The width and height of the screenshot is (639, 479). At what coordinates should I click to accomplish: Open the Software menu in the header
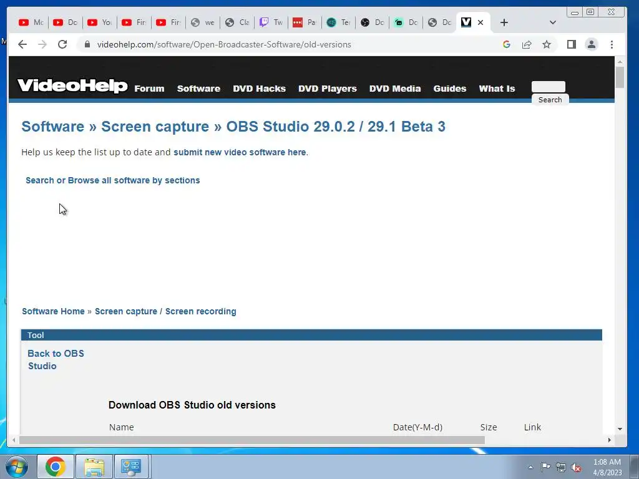[198, 89]
